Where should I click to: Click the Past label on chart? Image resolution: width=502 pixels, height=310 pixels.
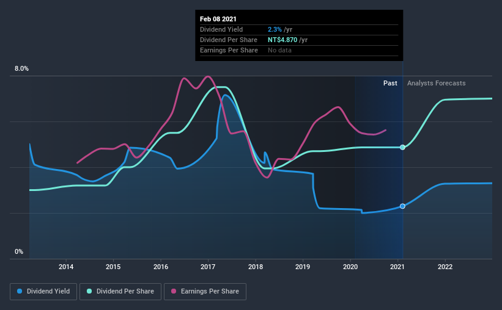click(390, 83)
